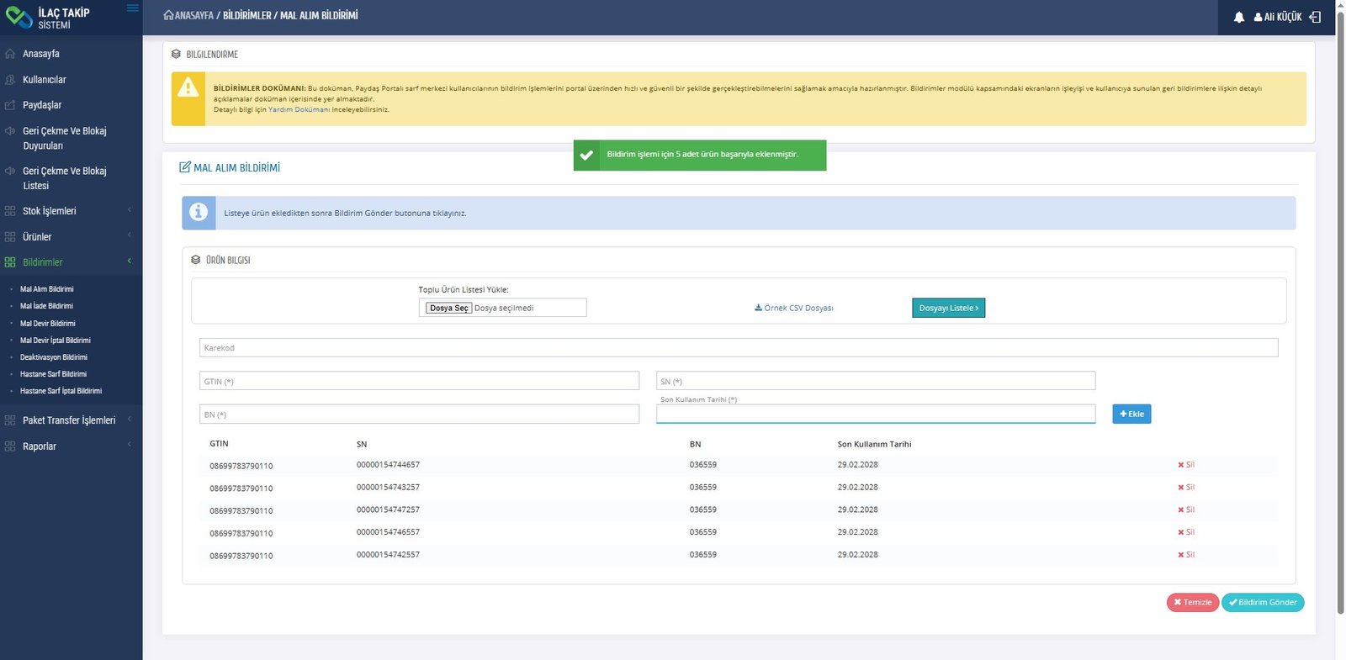This screenshot has height=660, width=1346.
Task: Delete row with SN 00000154742557
Action: click(1186, 555)
